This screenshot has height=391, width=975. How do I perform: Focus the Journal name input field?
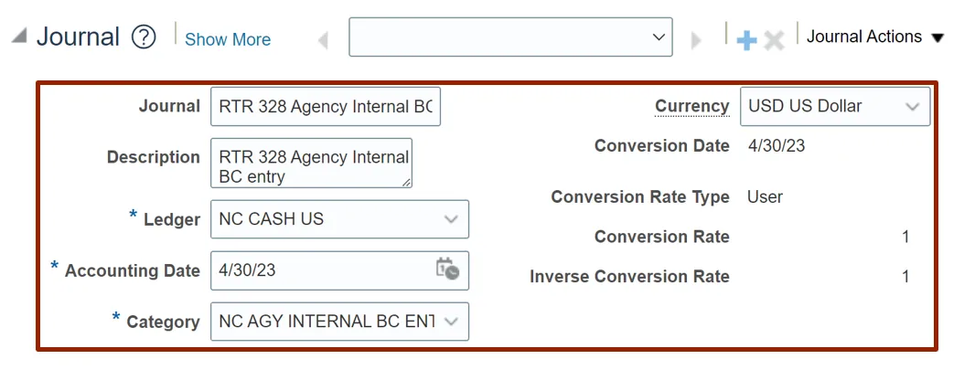[x=325, y=107]
